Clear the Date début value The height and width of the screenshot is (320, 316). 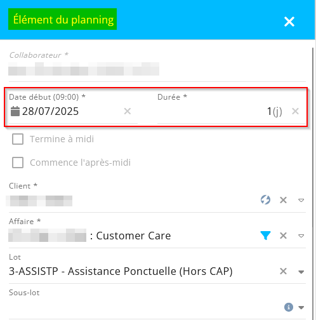(x=128, y=111)
